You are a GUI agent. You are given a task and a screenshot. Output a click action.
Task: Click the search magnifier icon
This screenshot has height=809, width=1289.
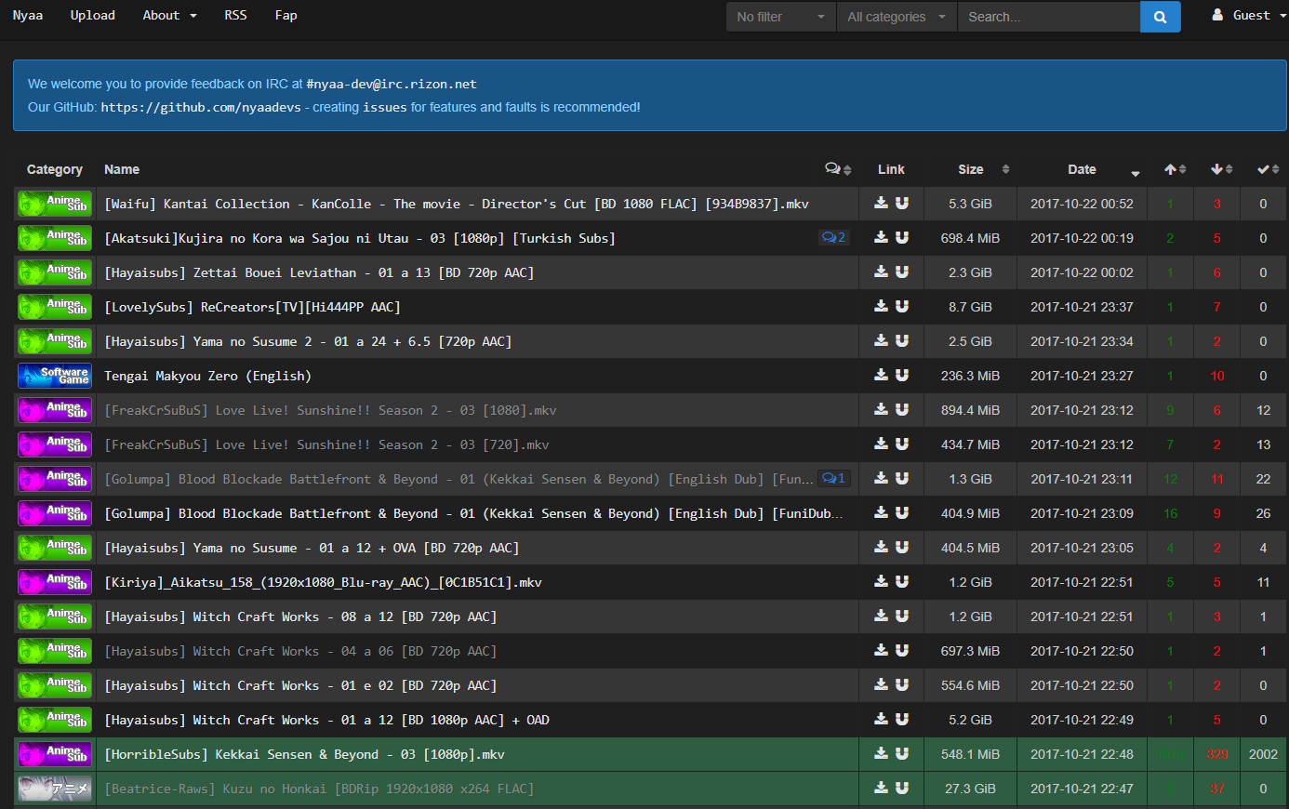[1160, 17]
